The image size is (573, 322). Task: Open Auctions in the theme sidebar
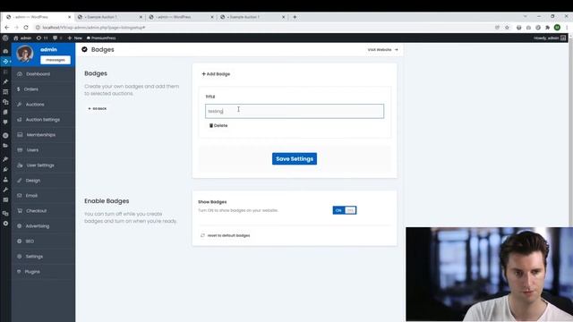pyautogui.click(x=43, y=105)
